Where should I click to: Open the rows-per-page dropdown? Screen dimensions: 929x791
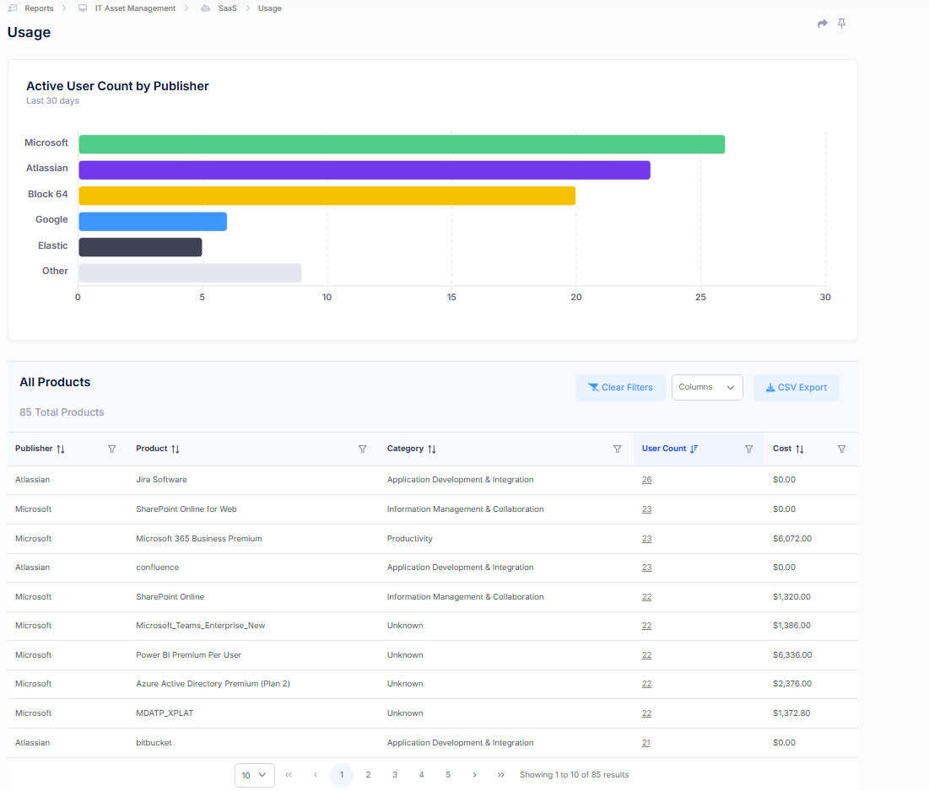pyautogui.click(x=254, y=775)
